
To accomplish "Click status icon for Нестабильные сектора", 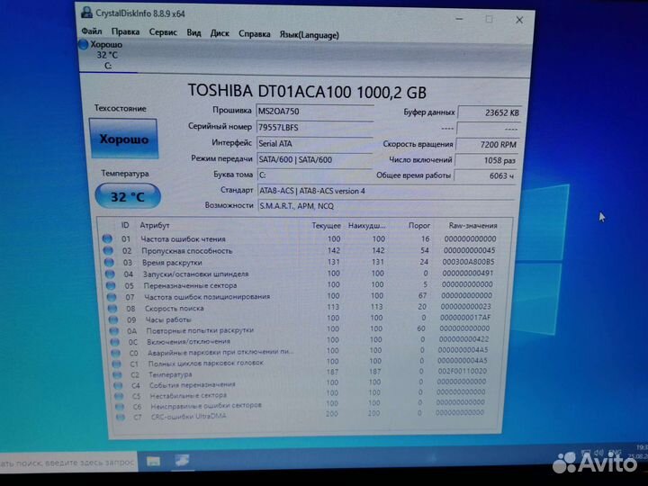I will tap(119, 396).
